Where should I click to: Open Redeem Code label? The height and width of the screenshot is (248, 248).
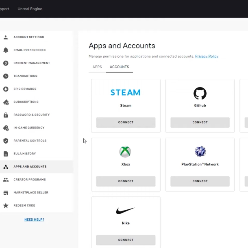[24, 206]
